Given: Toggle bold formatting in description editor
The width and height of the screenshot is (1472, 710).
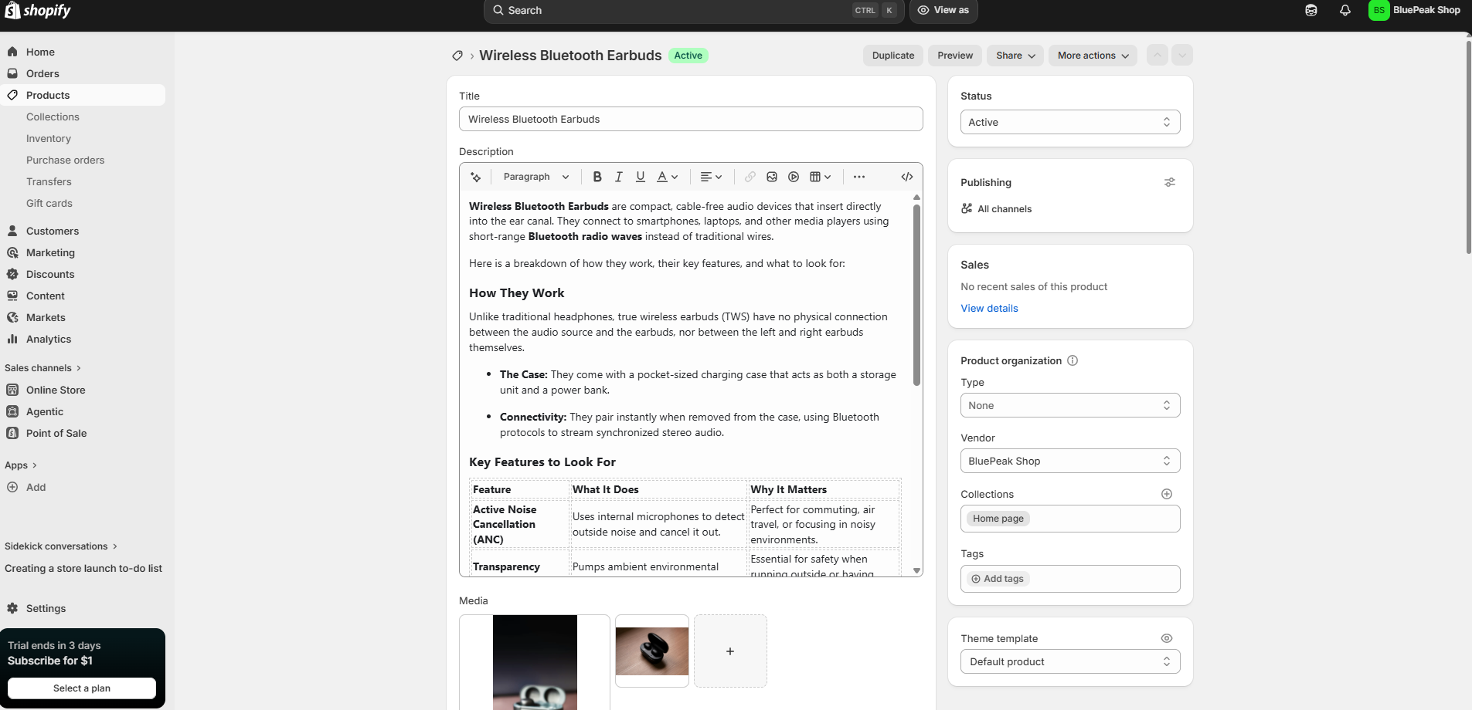Looking at the screenshot, I should click(x=597, y=177).
